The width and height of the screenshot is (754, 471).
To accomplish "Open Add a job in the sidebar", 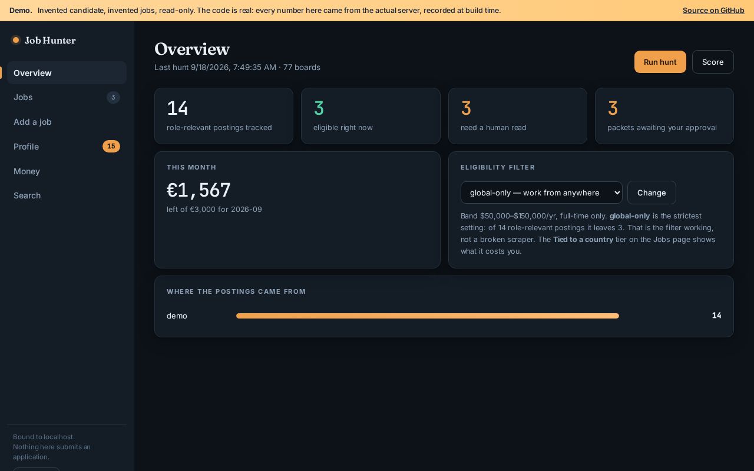I will pyautogui.click(x=67, y=122).
